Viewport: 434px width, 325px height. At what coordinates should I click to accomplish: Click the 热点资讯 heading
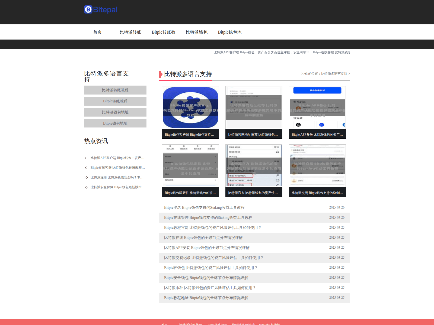[96, 141]
